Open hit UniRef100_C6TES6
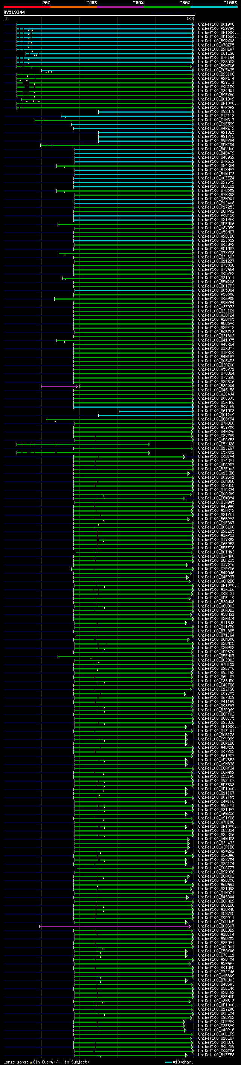The image size is (241, 1065). coord(216,53)
